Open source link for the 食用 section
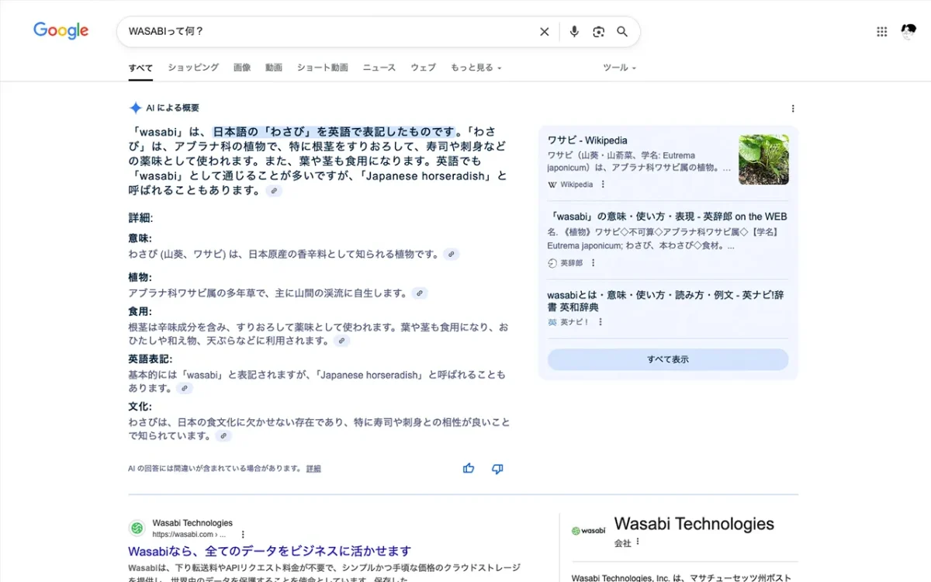This screenshot has width=931, height=582. click(342, 341)
